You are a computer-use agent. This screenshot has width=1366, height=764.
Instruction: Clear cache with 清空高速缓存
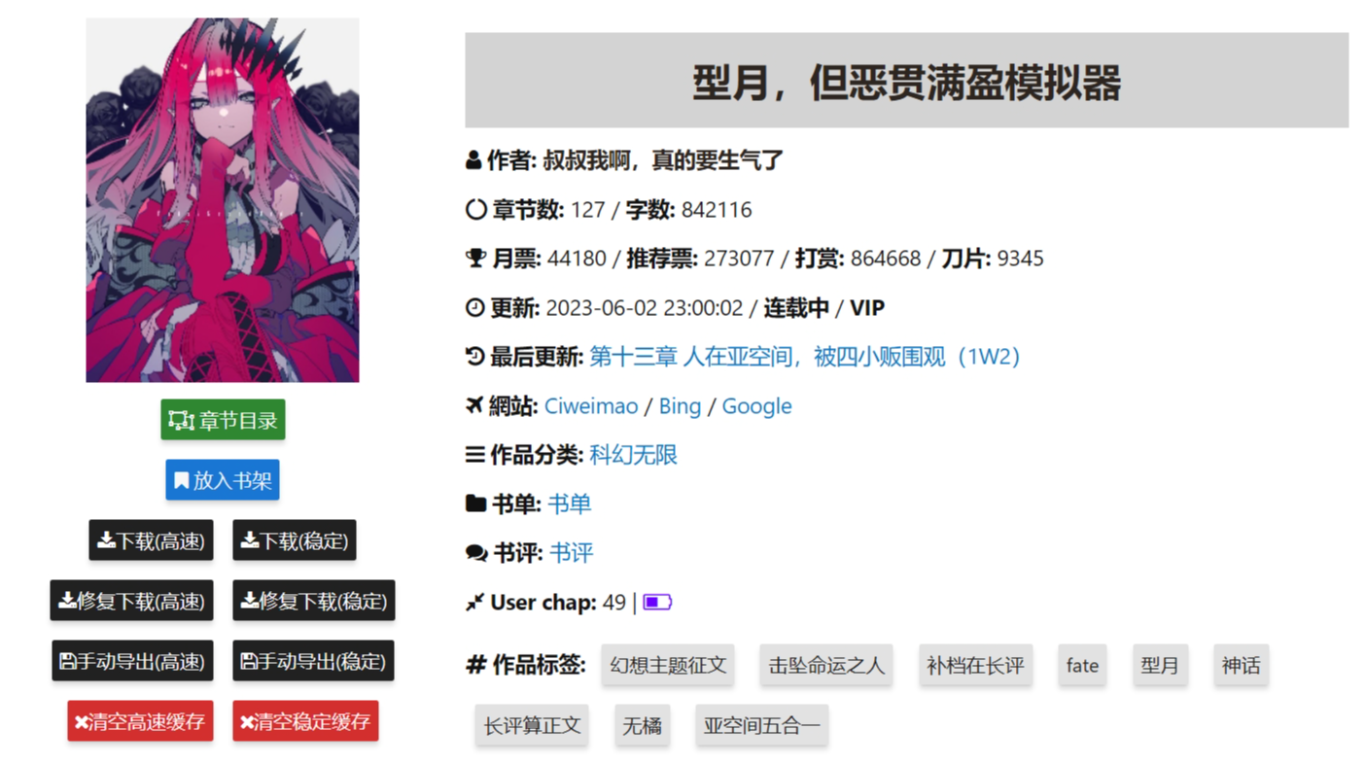pyautogui.click(x=140, y=721)
